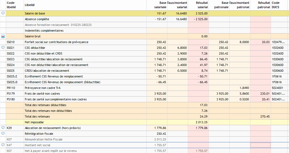This screenshot has width=289, height=153.
Task: Open comment icon on K29 Allocation row
Action: (x=3, y=128)
